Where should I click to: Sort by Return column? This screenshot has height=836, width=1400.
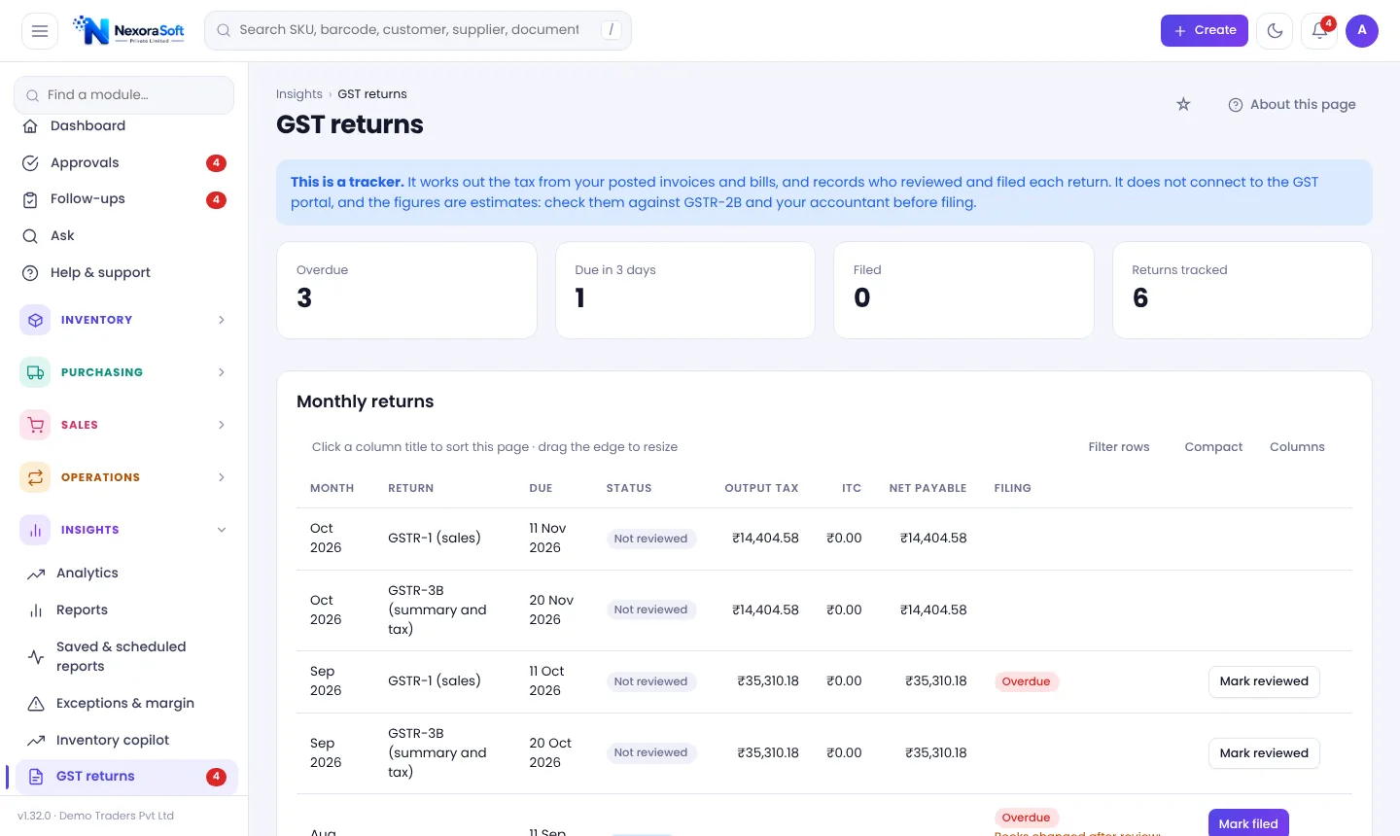click(410, 488)
